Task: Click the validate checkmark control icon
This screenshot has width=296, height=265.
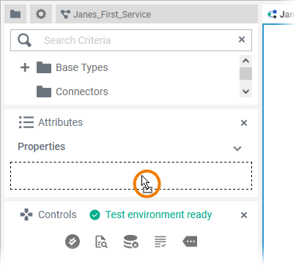Action: pos(73,242)
